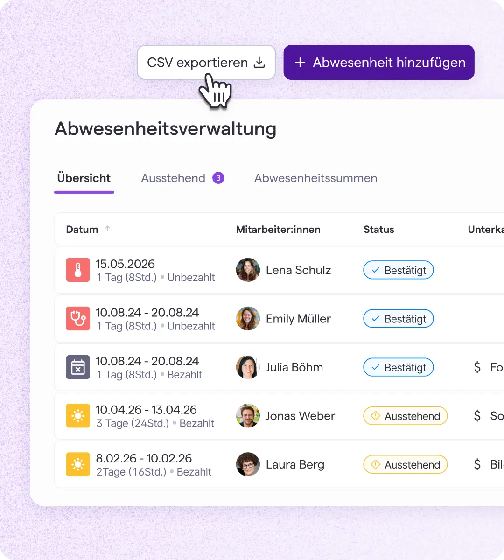The image size is (504, 560).
Task: Click the Status column header
Action: [x=379, y=229]
